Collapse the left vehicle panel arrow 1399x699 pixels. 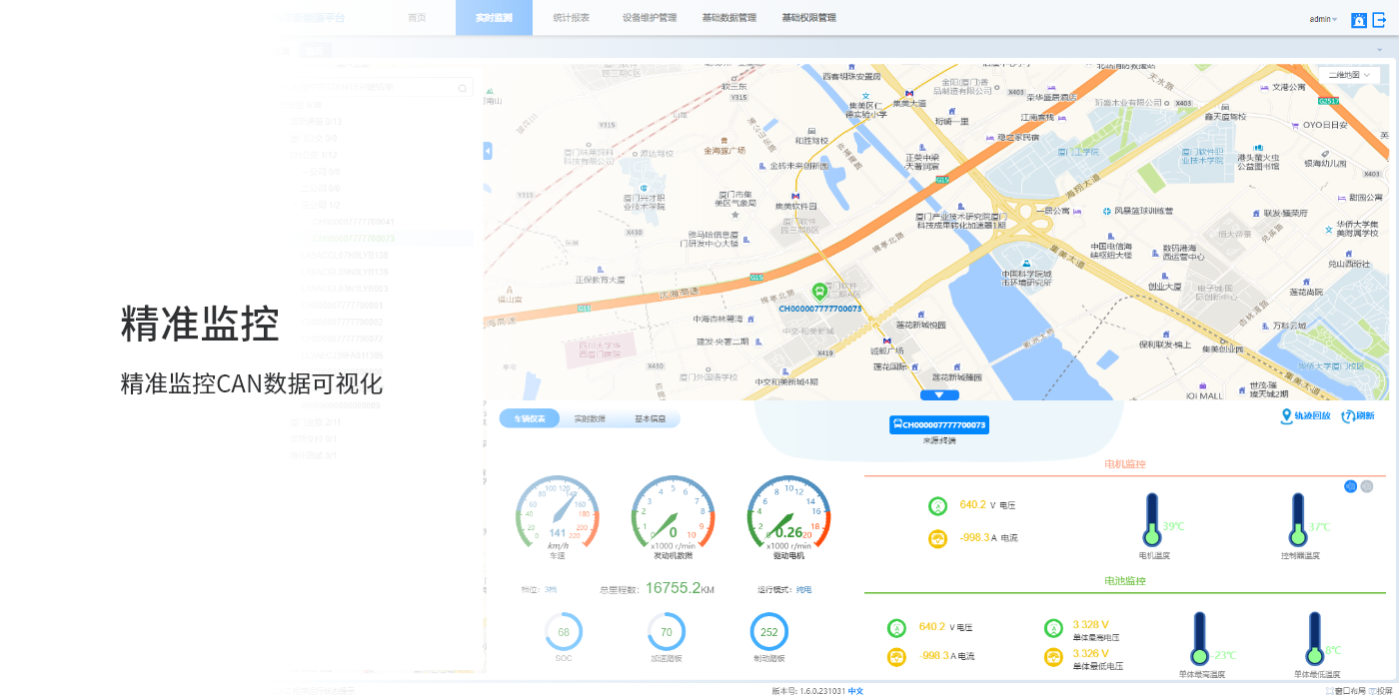[x=488, y=151]
